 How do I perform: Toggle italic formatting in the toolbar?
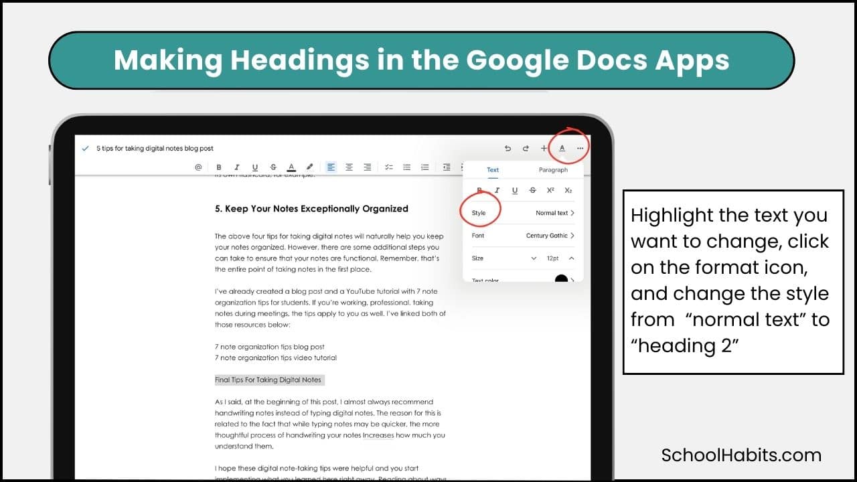237,167
